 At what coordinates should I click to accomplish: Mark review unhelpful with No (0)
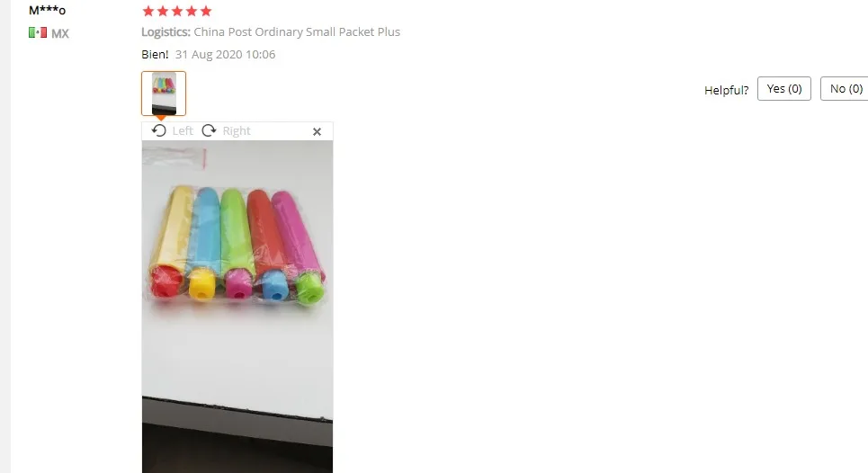(x=845, y=88)
